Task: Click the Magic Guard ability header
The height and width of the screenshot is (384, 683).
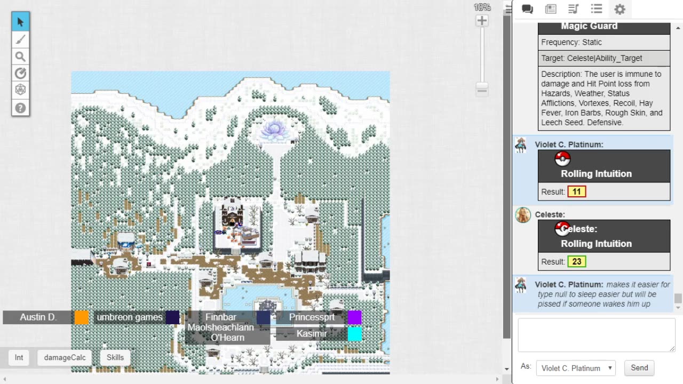Action: pyautogui.click(x=604, y=28)
